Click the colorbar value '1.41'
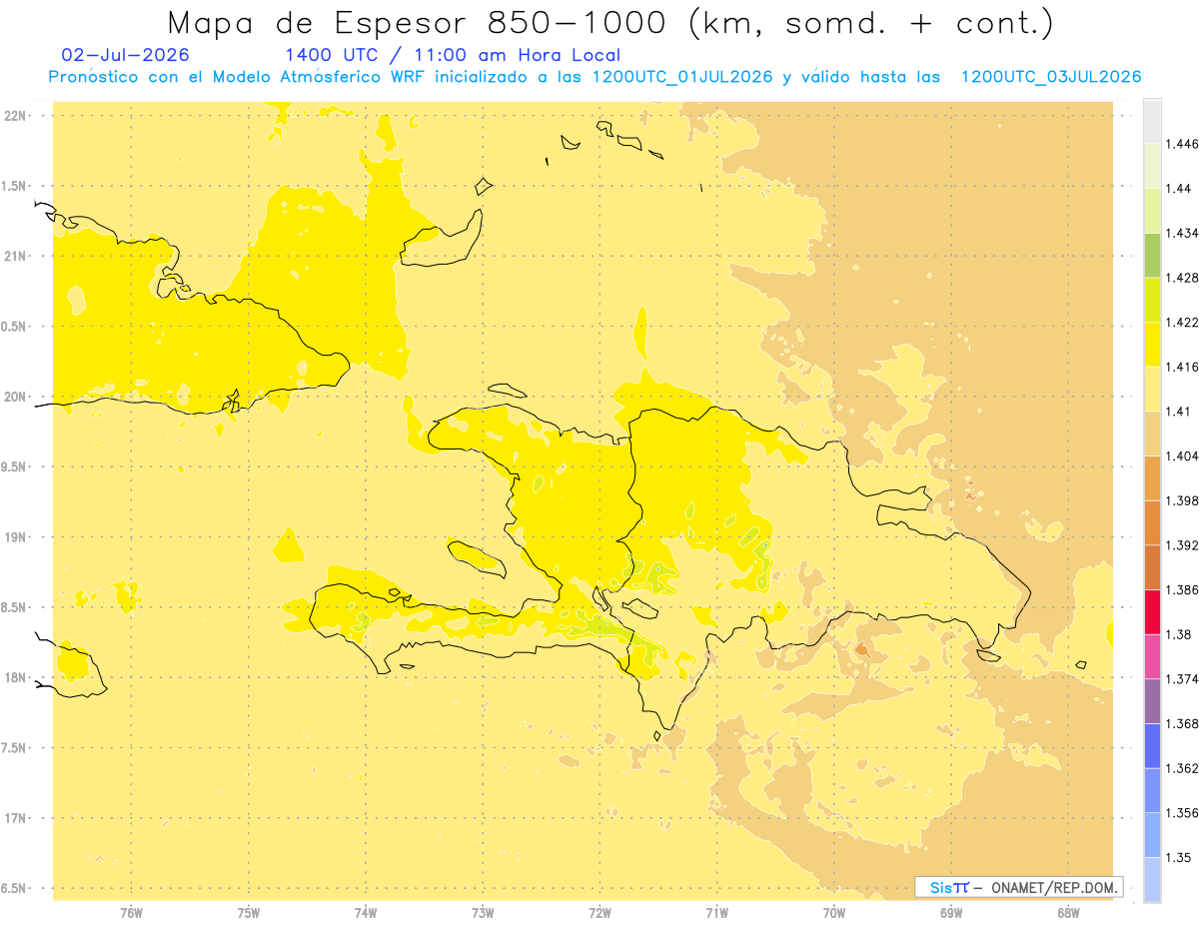1199x926 pixels. point(1178,412)
